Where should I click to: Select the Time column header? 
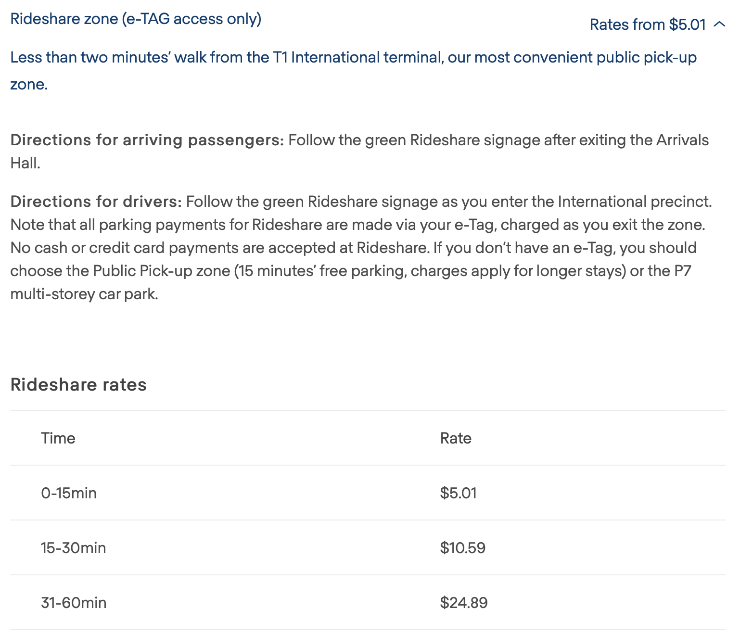[58, 438]
